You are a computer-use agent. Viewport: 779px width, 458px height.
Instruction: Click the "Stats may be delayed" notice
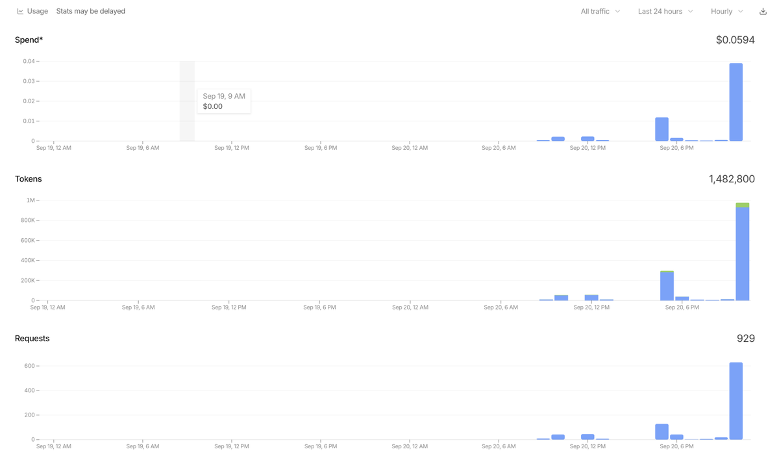click(x=91, y=12)
